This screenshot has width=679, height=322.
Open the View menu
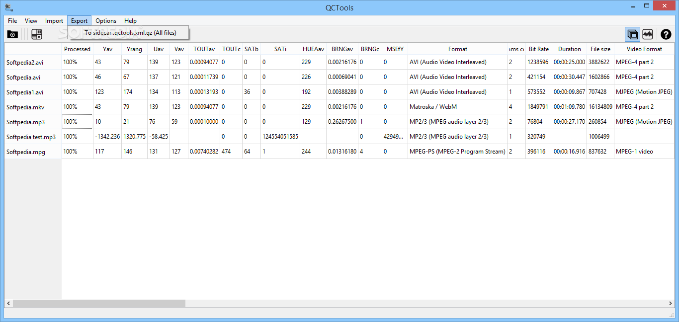[x=31, y=21]
